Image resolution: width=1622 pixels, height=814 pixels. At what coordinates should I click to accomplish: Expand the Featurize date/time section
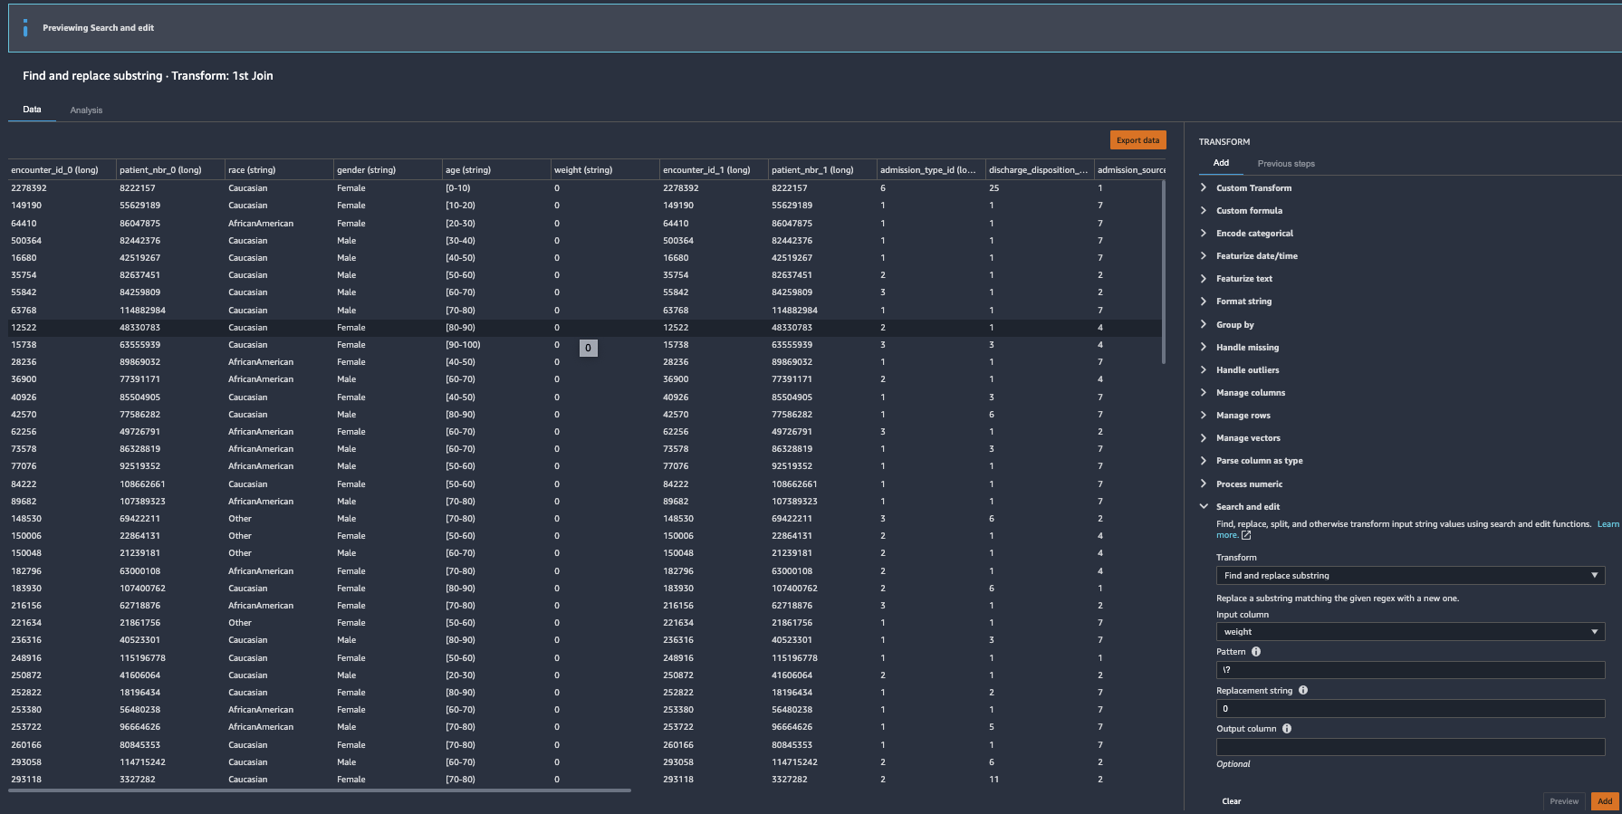pyautogui.click(x=1256, y=255)
